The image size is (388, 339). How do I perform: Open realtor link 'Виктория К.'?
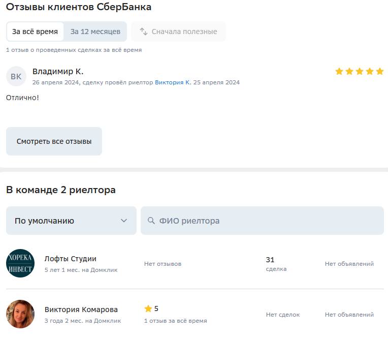173,82
